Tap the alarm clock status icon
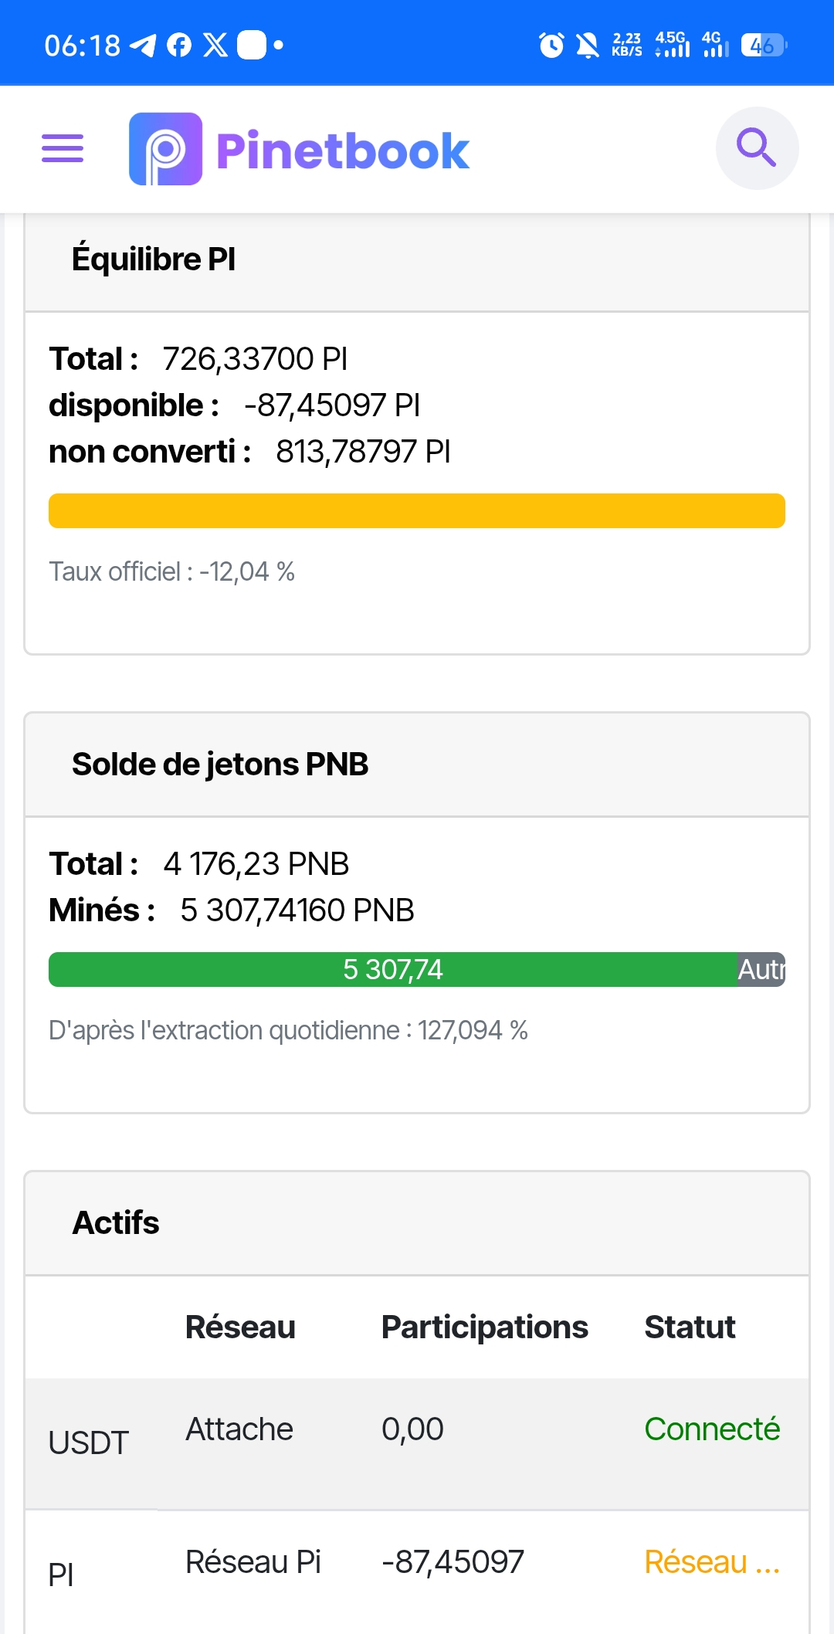Viewport: 834px width, 1634px height. (551, 46)
